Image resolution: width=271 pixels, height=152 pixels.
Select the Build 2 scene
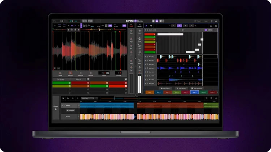pyautogui.click(x=194, y=92)
